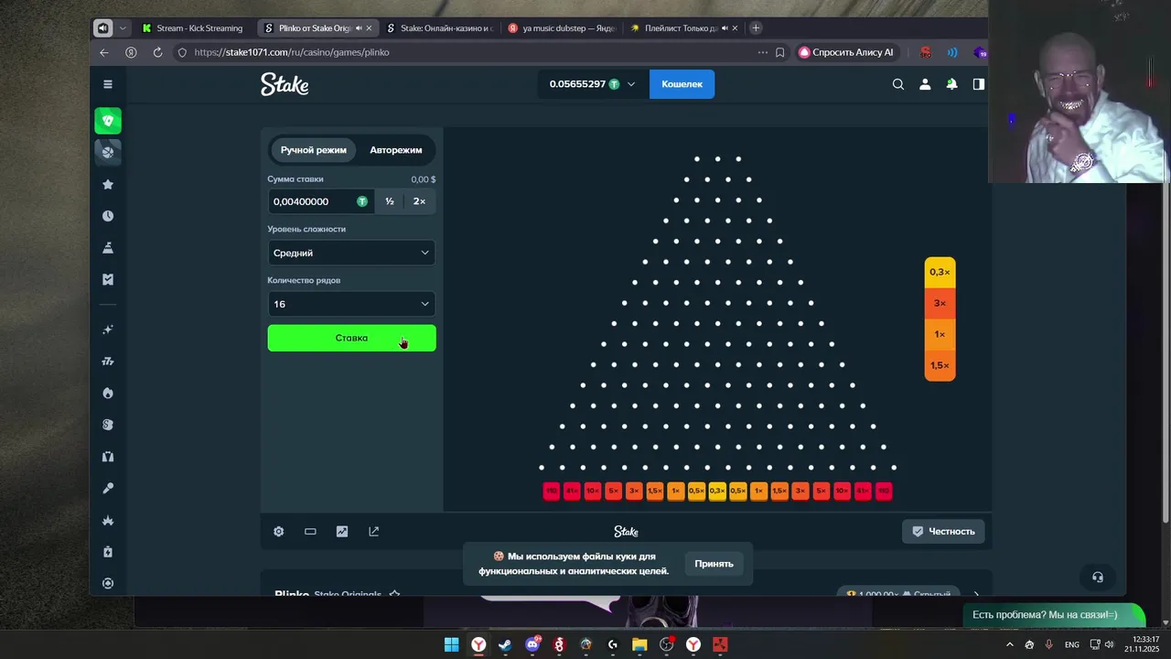Click the browser address bar URL
This screenshot has height=659, width=1171.
tap(292, 52)
